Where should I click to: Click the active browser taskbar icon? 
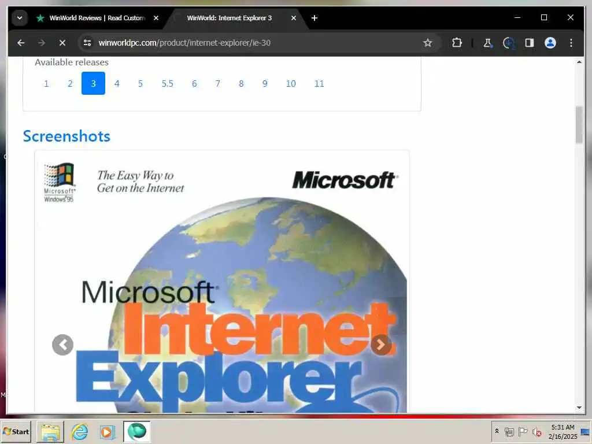(x=136, y=431)
